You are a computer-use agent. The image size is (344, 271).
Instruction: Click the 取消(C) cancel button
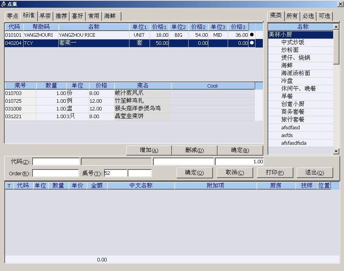click(x=235, y=173)
